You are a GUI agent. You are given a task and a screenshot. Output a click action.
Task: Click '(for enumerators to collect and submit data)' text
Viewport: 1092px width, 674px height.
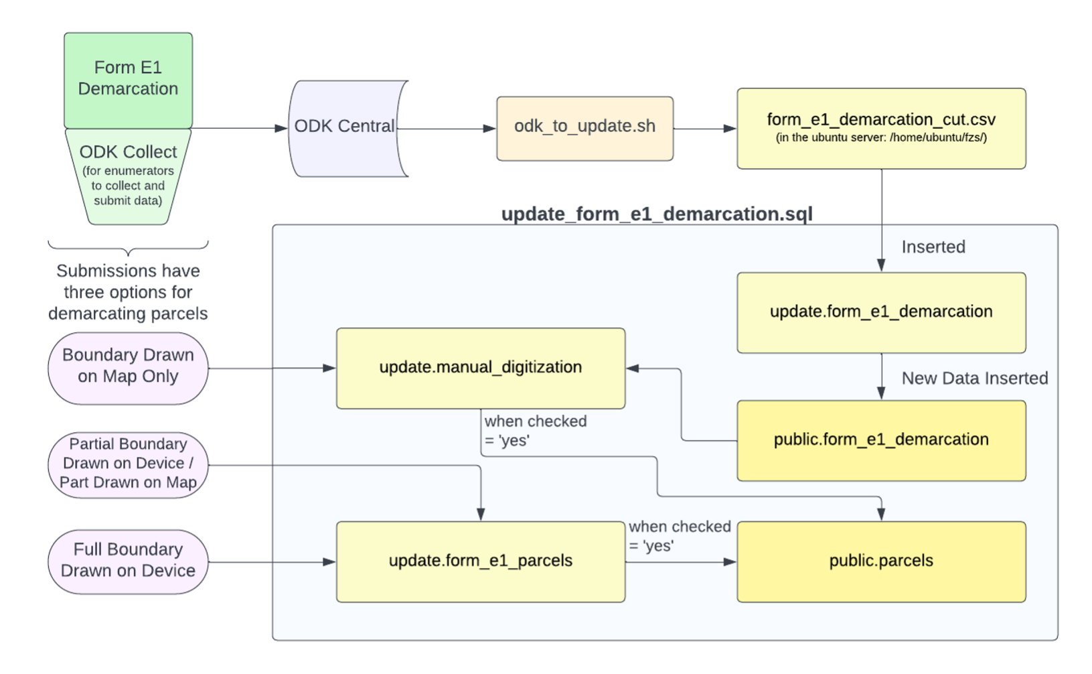128,186
